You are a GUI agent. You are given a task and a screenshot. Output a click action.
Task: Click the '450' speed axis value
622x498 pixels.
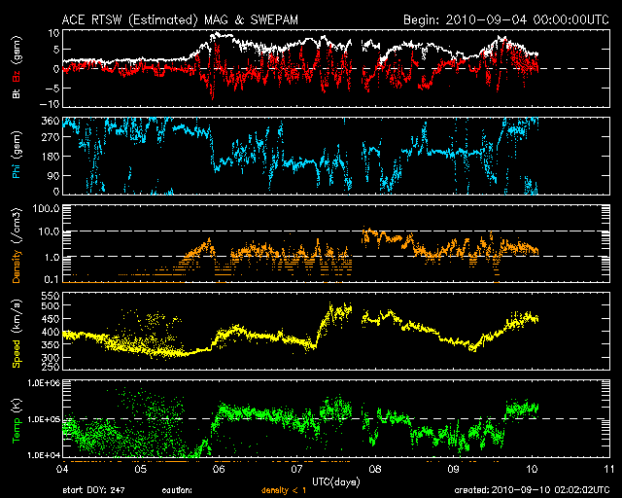(x=51, y=319)
